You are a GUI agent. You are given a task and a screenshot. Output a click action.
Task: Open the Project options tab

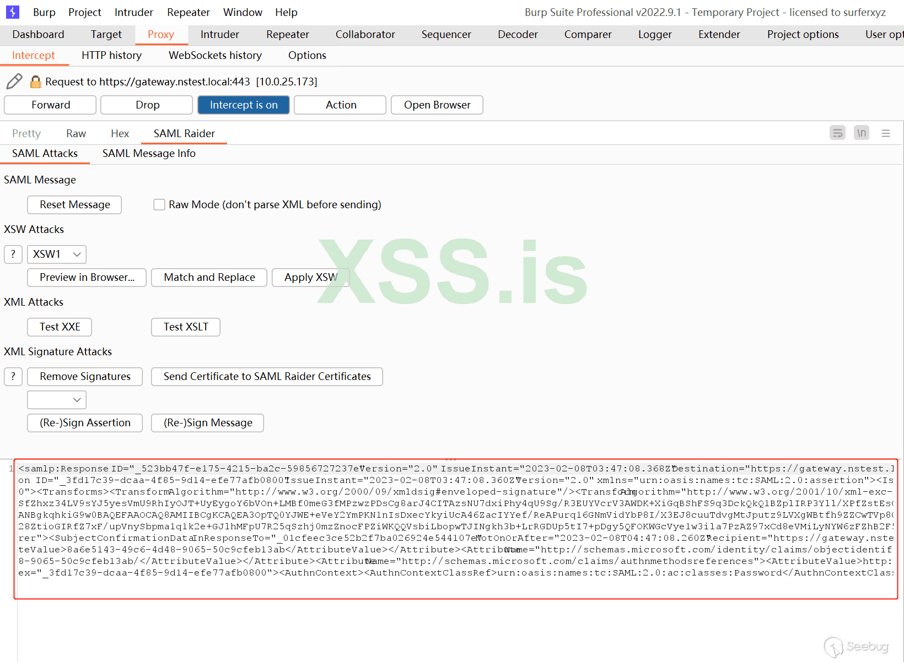coord(803,34)
